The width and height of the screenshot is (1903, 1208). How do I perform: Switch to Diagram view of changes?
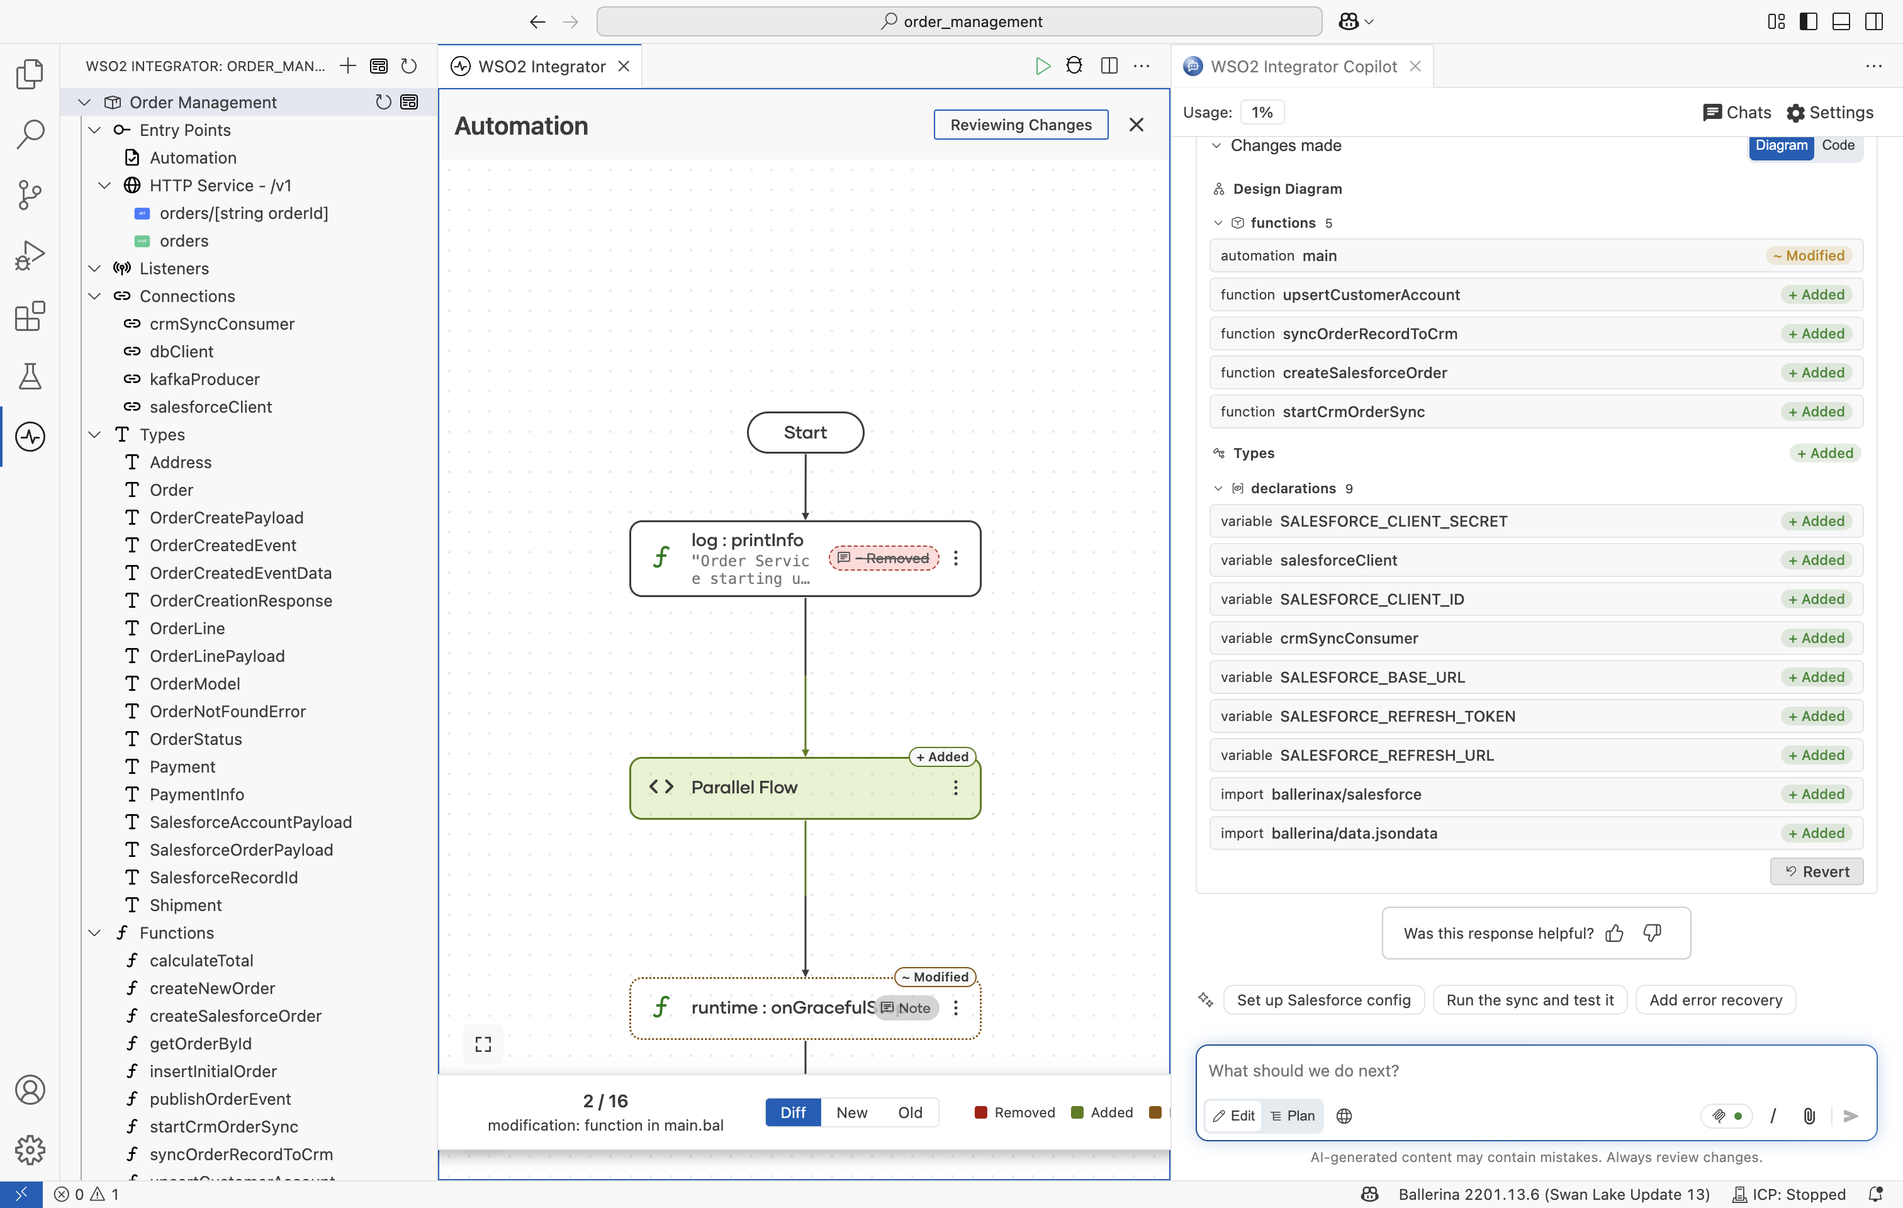[1782, 145]
